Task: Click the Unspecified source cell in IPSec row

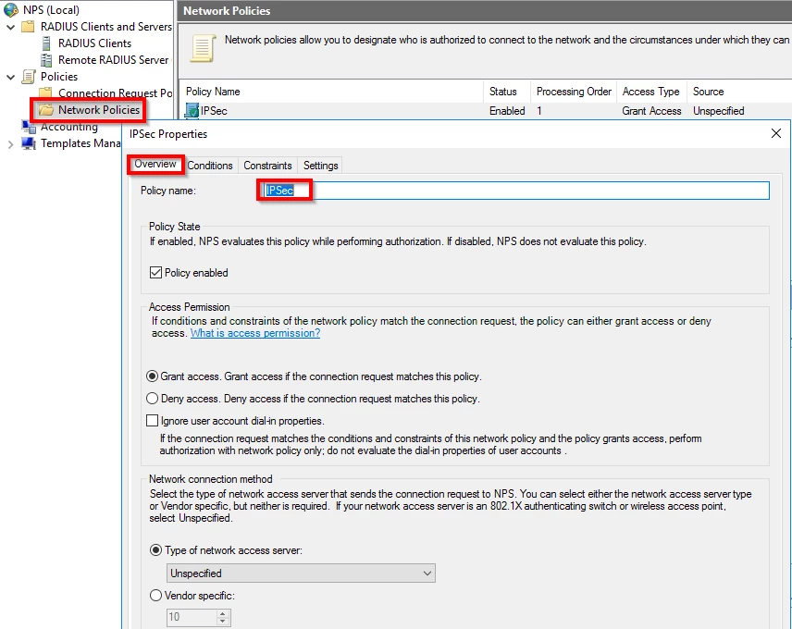Action: [718, 111]
